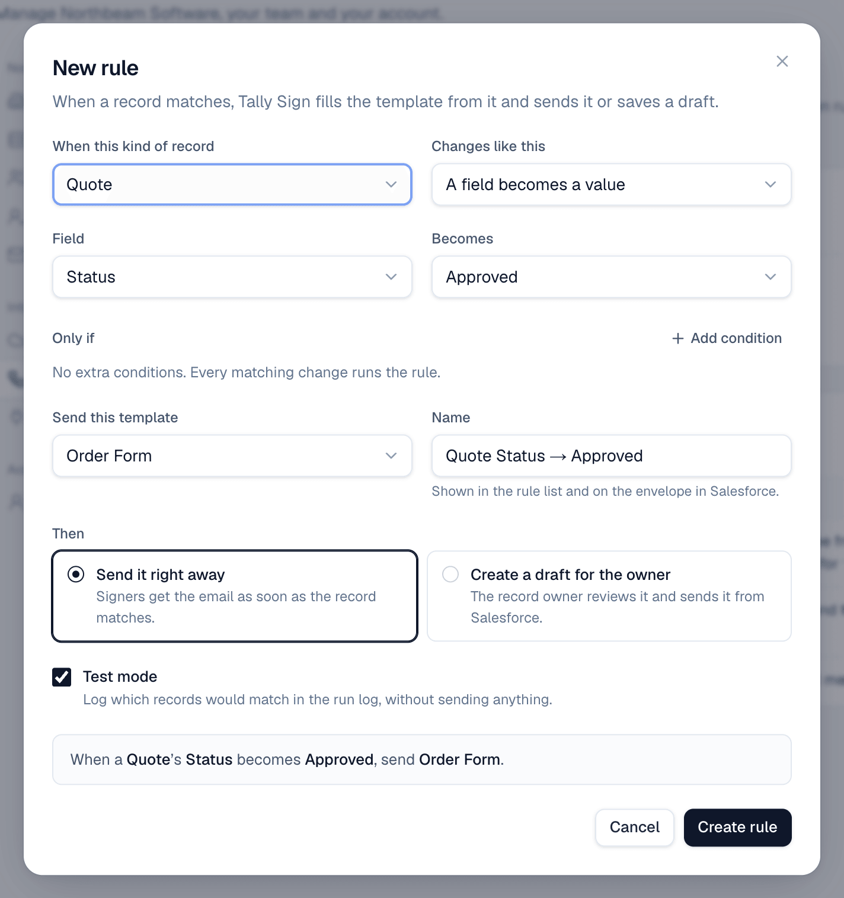Open the Field dropdown showing Status
The image size is (844, 898).
(x=232, y=277)
